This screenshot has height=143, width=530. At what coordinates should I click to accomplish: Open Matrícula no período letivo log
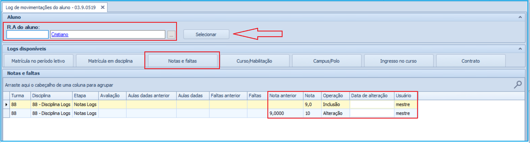click(38, 61)
